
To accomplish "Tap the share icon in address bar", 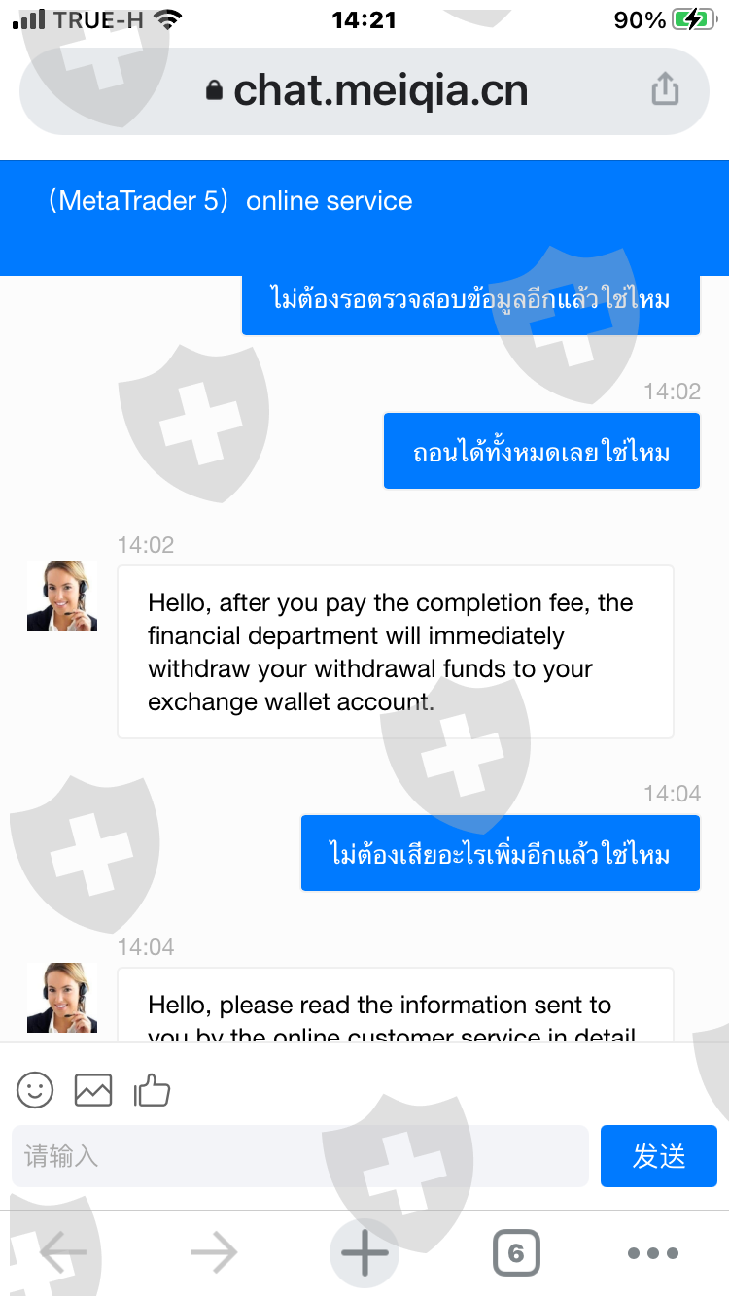I will [x=665, y=89].
